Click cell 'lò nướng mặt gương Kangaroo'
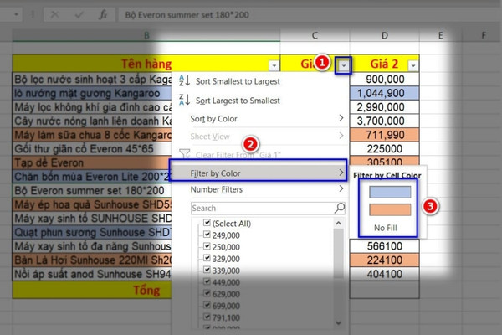This screenshot has height=335, width=502. [x=92, y=93]
